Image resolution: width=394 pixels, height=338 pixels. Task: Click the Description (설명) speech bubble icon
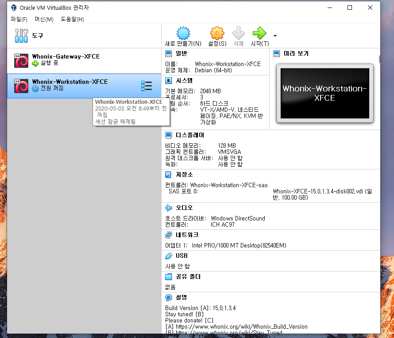(x=169, y=298)
